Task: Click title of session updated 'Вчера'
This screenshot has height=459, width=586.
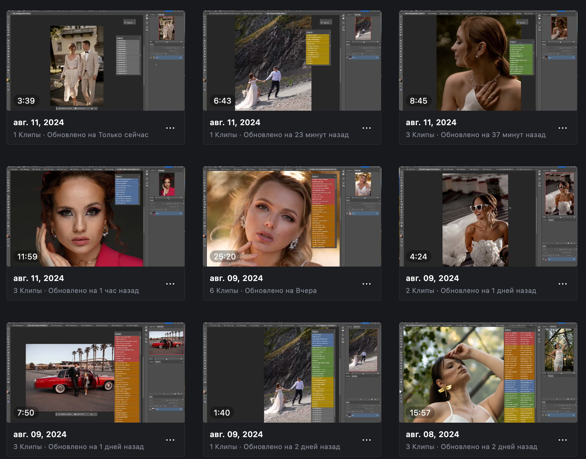Action: click(x=236, y=278)
